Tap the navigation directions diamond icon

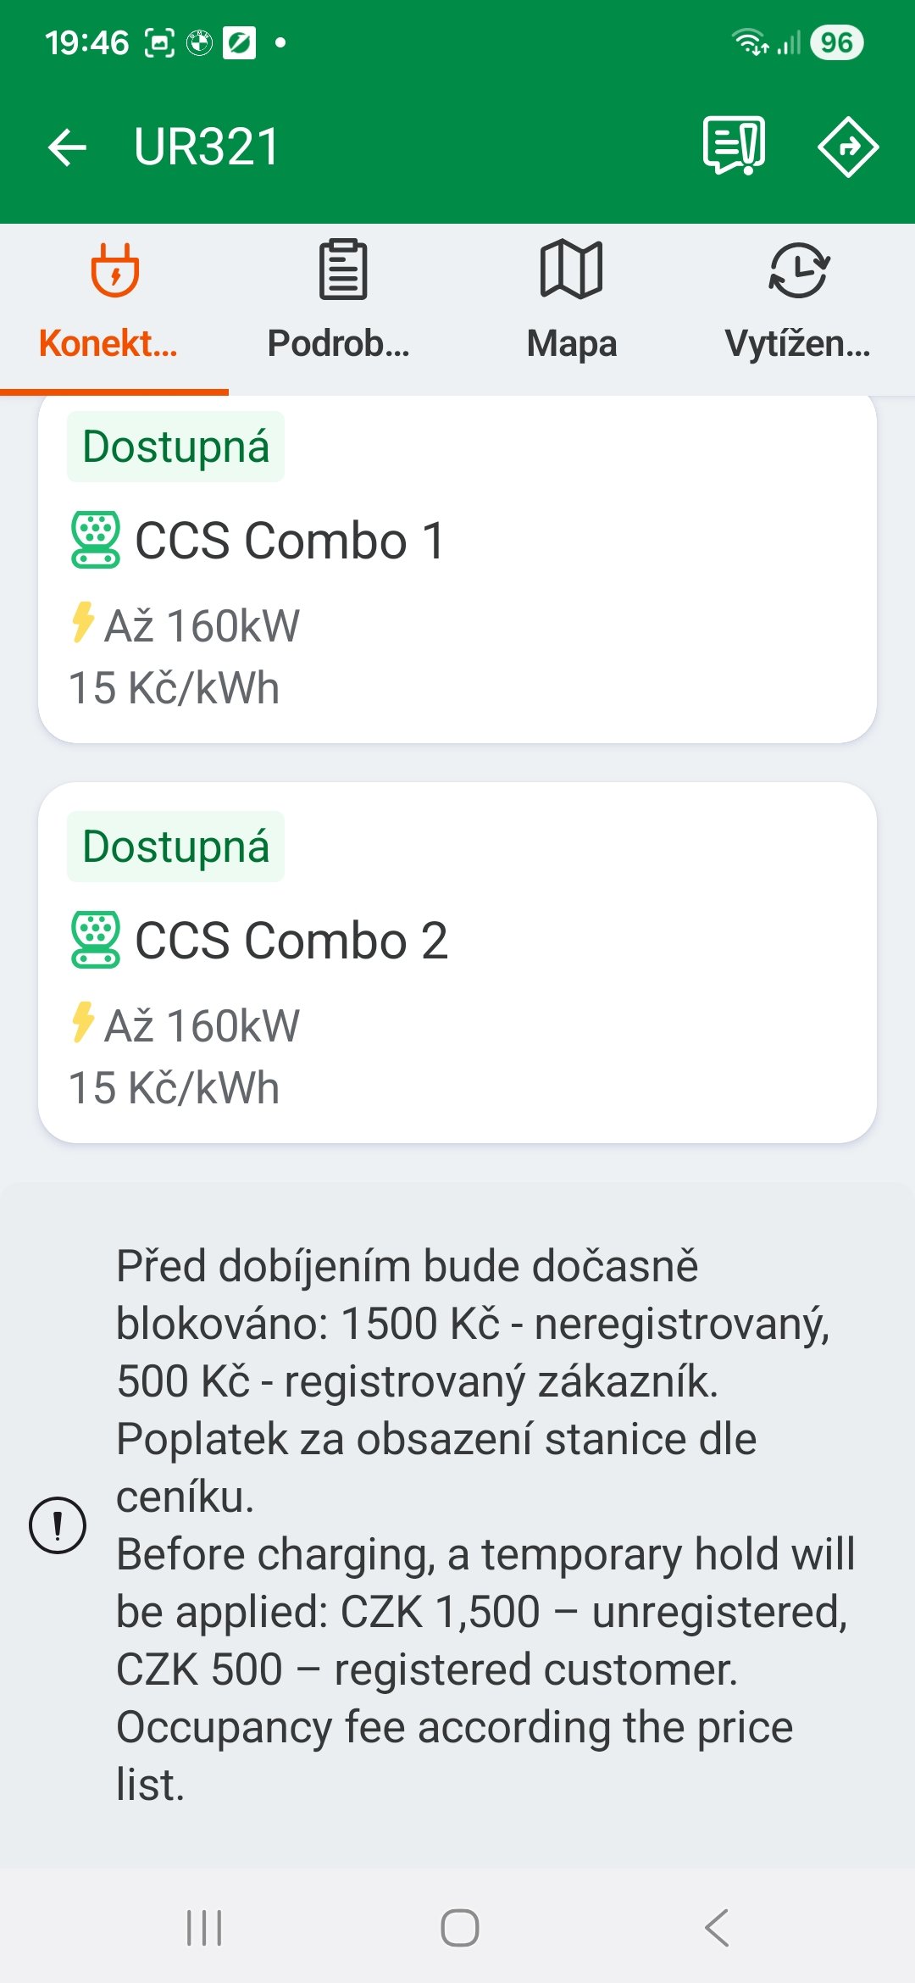click(847, 147)
